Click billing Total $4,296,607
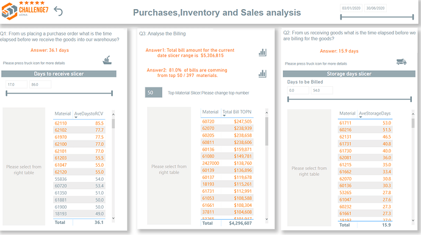The width and height of the screenshot is (421, 235). coord(240,223)
